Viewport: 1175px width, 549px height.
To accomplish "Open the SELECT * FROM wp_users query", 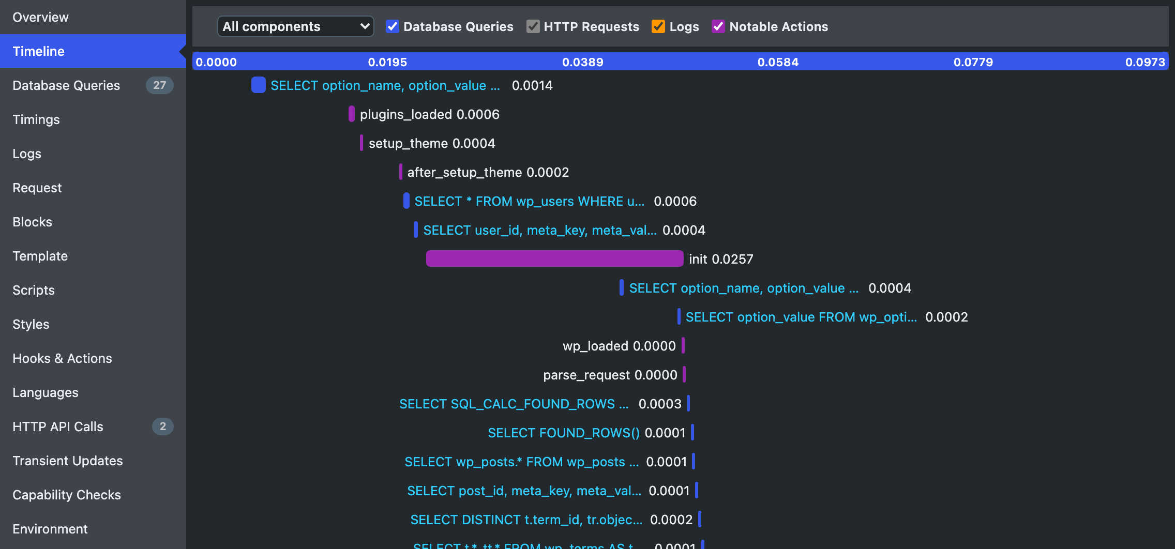I will (x=529, y=201).
